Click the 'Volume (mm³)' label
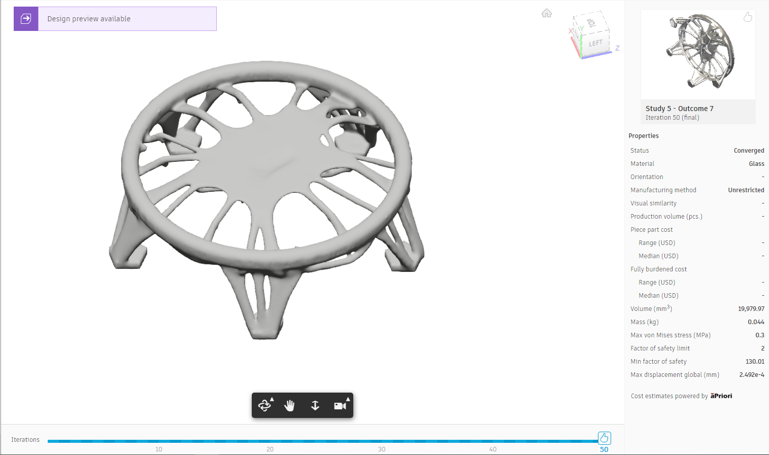 pyautogui.click(x=651, y=308)
